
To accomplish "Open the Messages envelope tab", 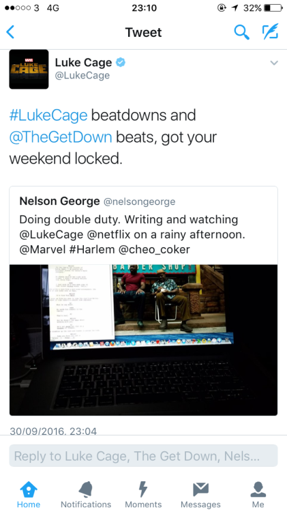I will [200, 495].
